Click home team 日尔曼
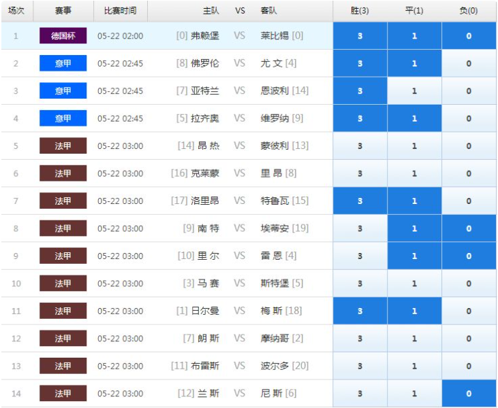Viewport: 498px width, 408px height. [205, 311]
